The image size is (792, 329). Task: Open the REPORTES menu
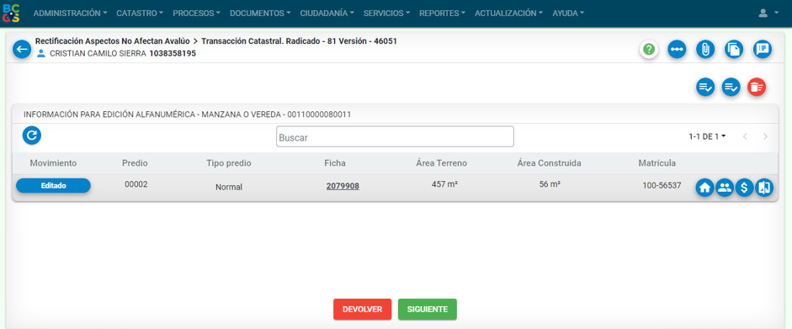pos(442,13)
